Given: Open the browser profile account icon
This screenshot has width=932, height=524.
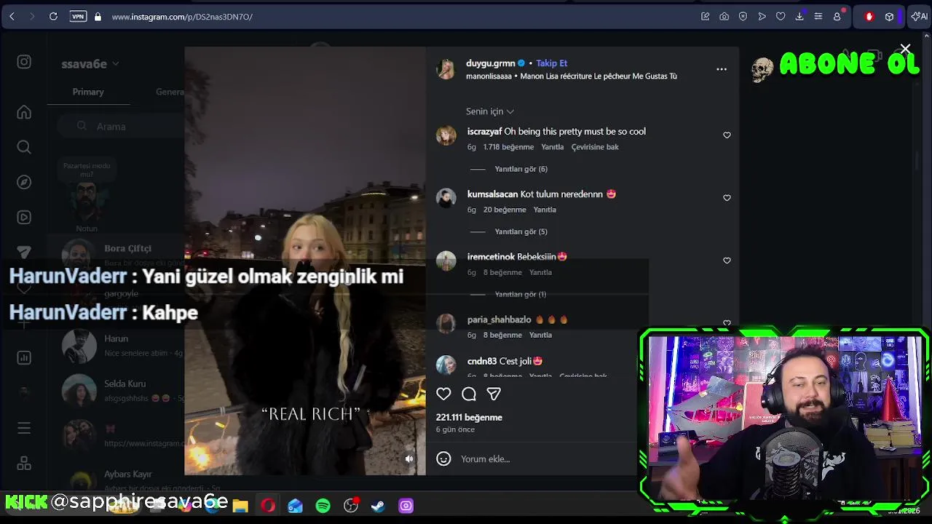Looking at the screenshot, I should [837, 16].
